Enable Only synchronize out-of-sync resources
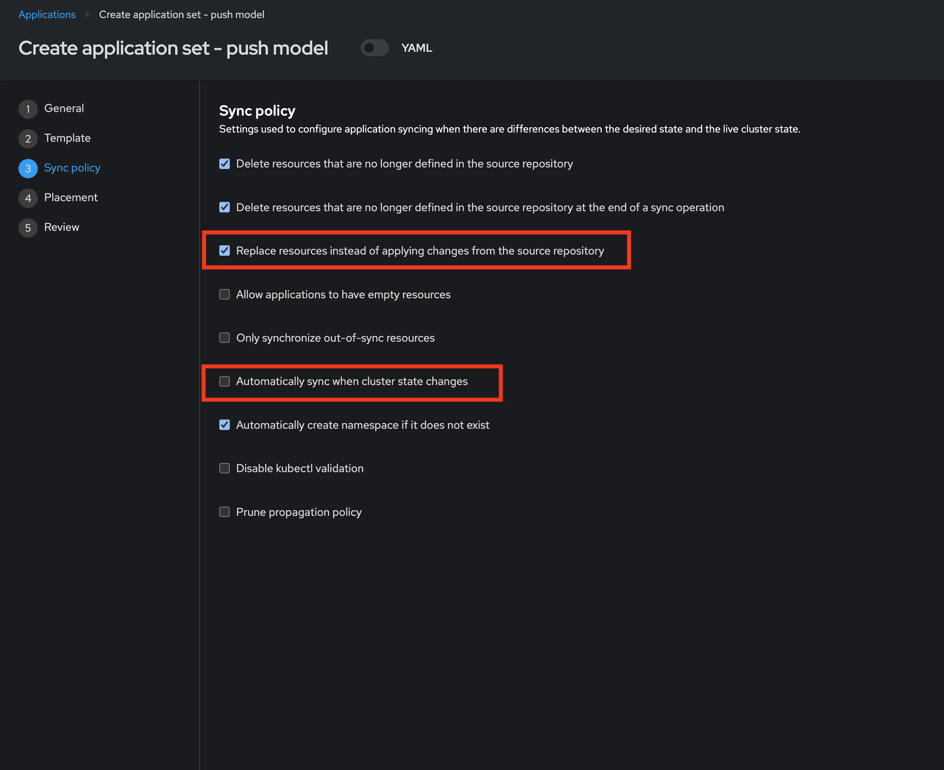 pyautogui.click(x=225, y=338)
